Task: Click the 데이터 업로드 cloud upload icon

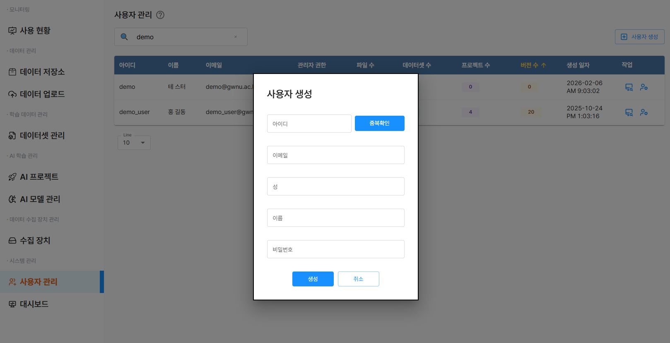Action: pos(12,94)
